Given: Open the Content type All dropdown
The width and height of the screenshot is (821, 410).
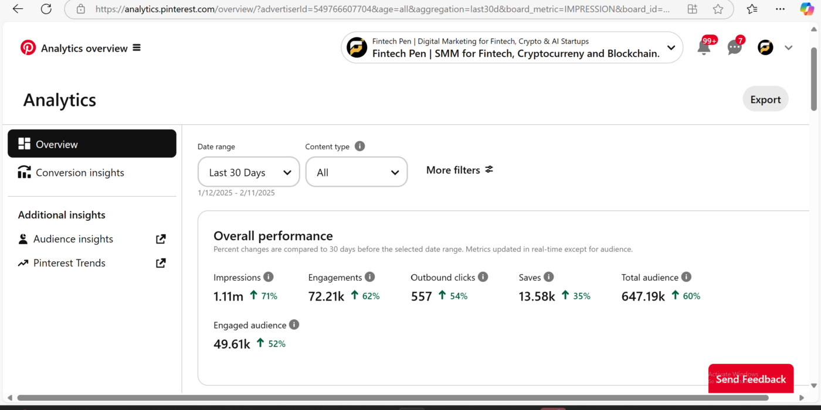Looking at the screenshot, I should click(357, 172).
